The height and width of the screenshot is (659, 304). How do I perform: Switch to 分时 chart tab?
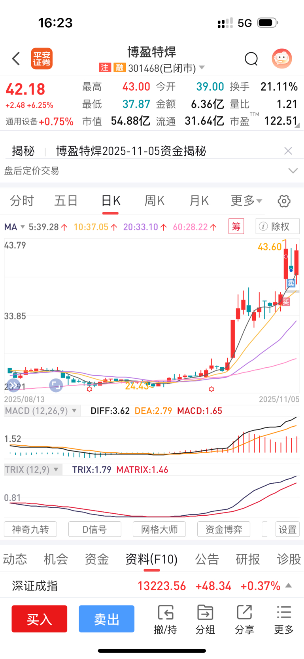coord(22,201)
